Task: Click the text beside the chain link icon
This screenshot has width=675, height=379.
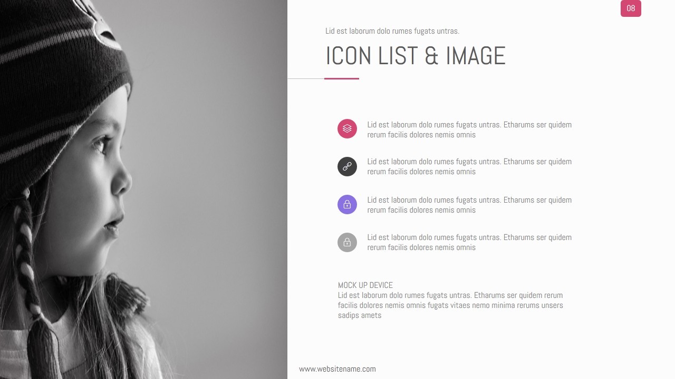Action: 469,166
